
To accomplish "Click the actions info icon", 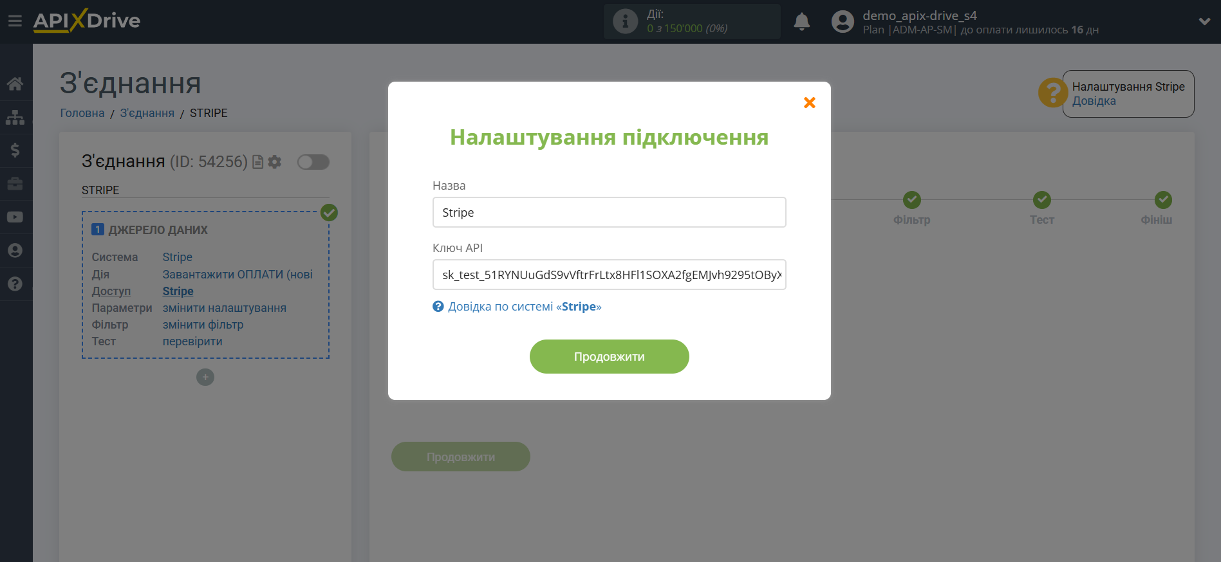I will click(x=625, y=21).
